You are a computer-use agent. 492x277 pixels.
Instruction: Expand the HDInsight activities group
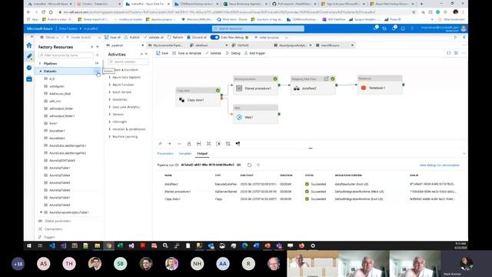pyautogui.click(x=109, y=122)
